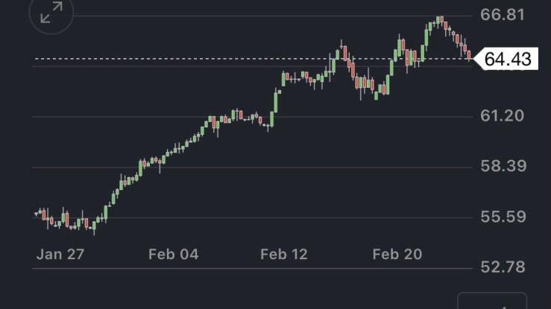The image size is (551, 309).
Task: Click the lowest candlestick after Jan 27
Action: (94, 226)
